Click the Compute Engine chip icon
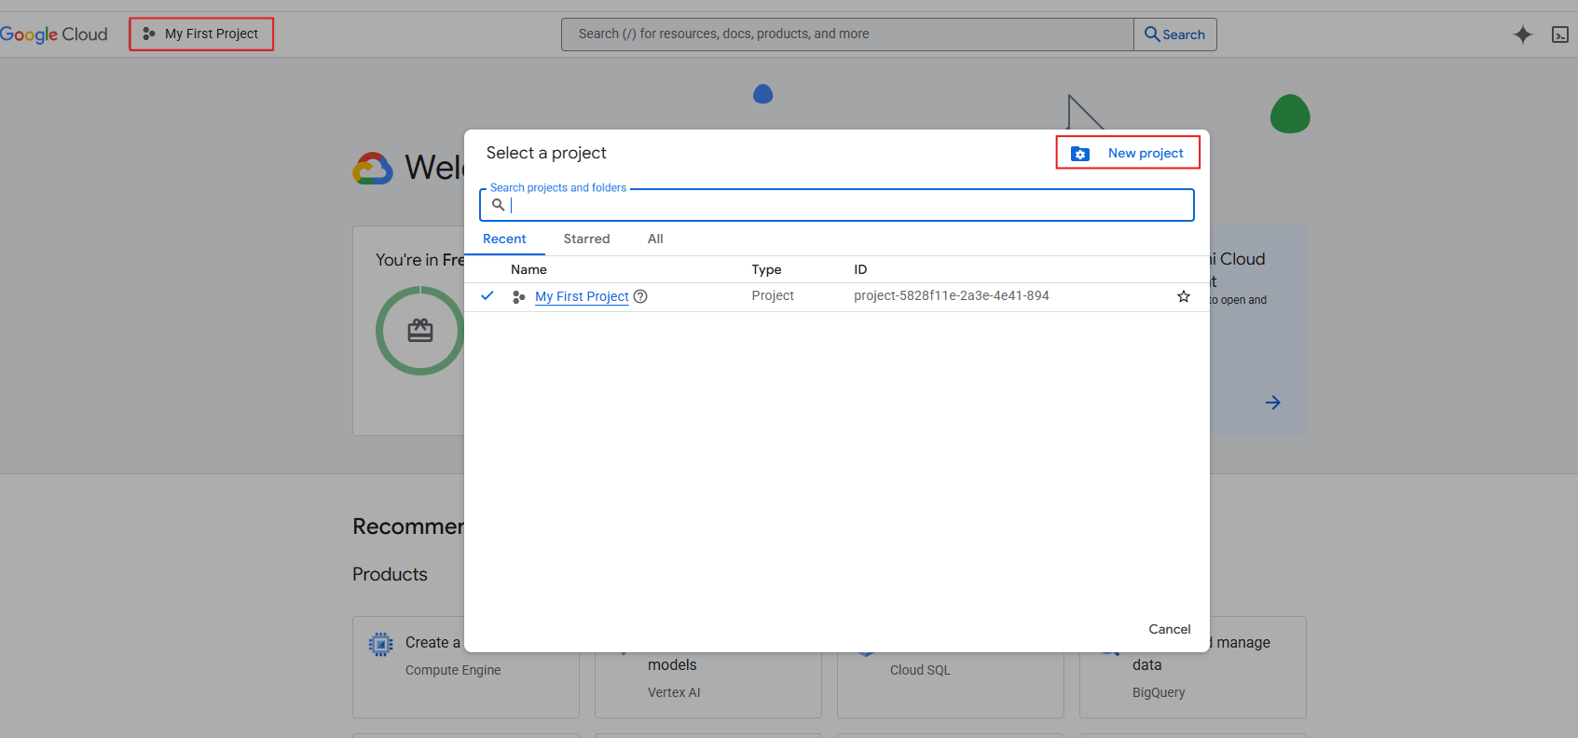Image resolution: width=1578 pixels, height=738 pixels. click(380, 644)
